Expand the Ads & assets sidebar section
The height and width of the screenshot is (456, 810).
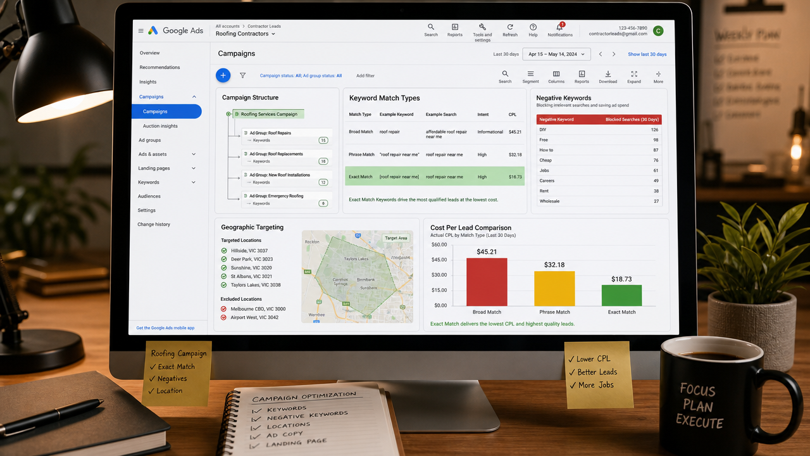tap(193, 155)
